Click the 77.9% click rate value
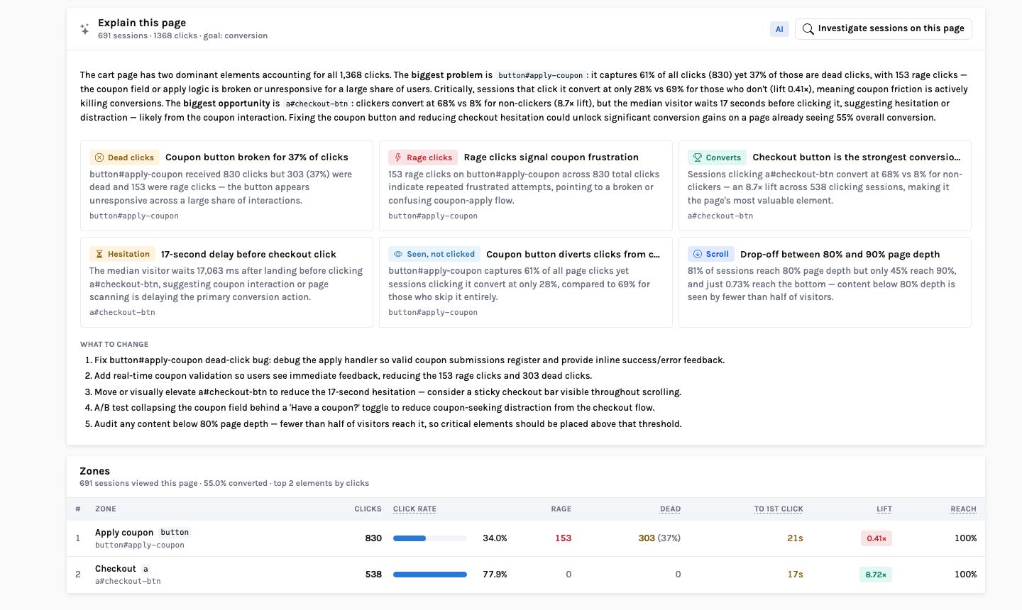The height and width of the screenshot is (610, 1022). (495, 575)
